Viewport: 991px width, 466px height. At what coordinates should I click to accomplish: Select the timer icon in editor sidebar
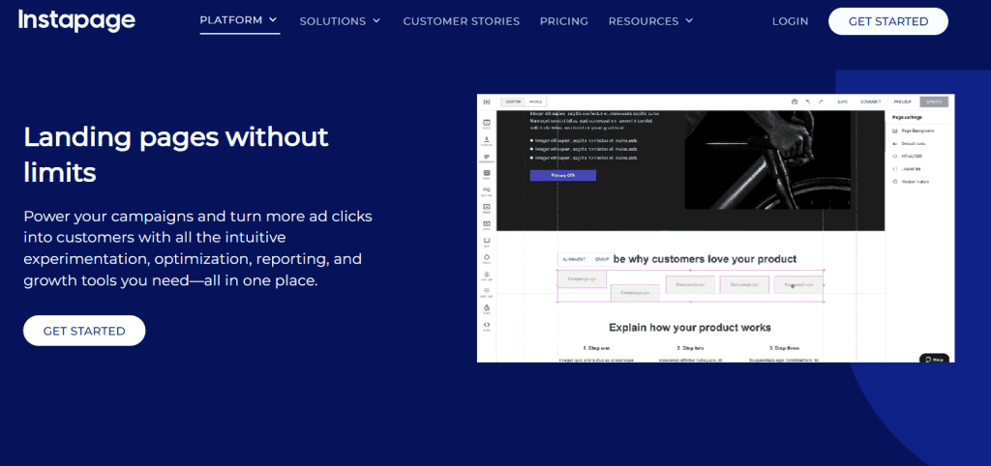pos(487,309)
